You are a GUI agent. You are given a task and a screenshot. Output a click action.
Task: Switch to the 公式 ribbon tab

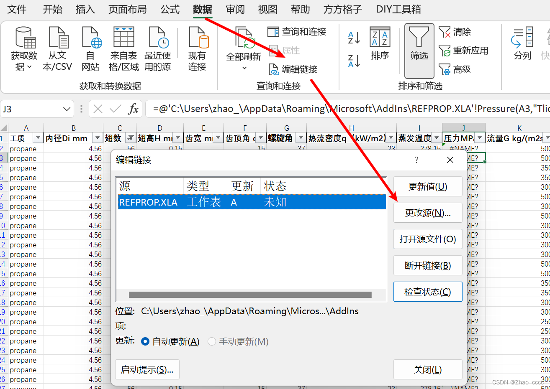(x=169, y=9)
